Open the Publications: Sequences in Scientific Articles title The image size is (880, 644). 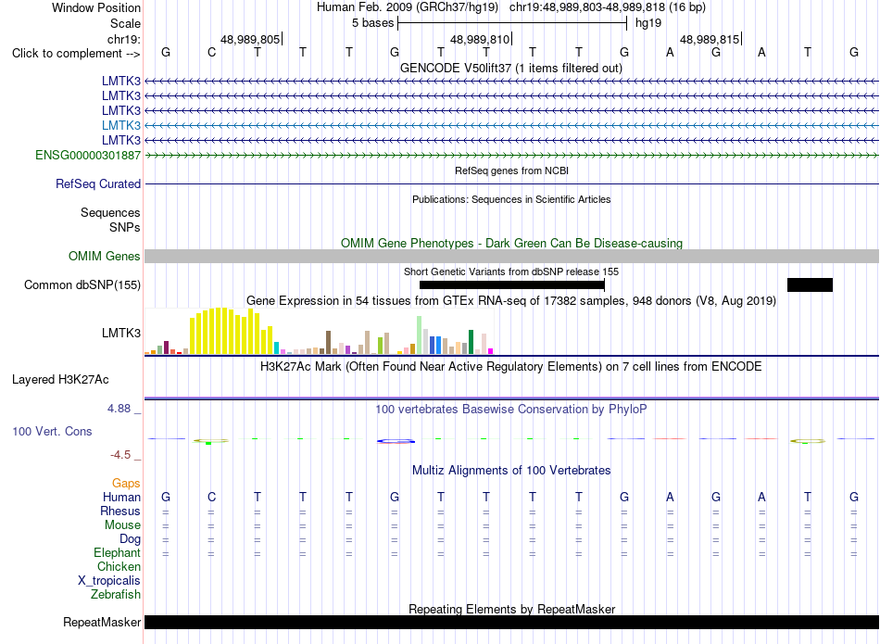click(511, 199)
